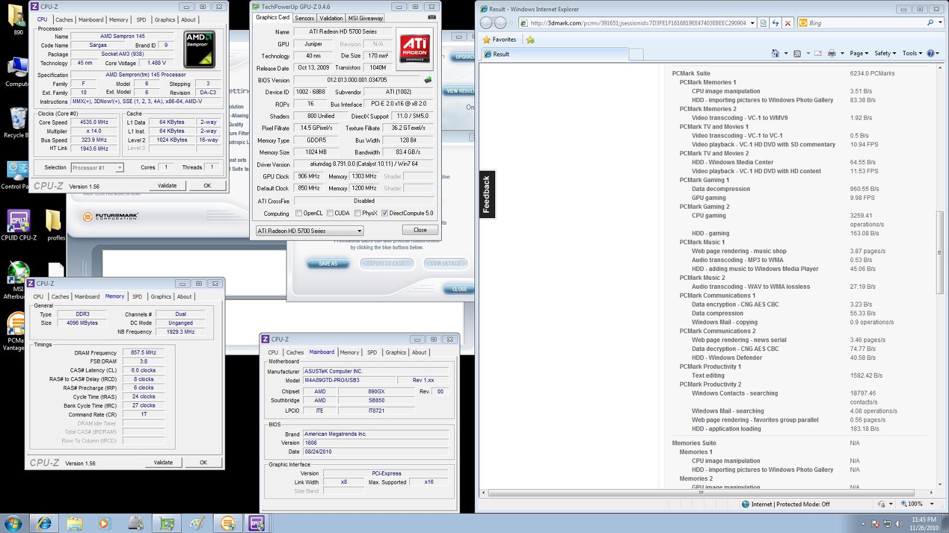The height and width of the screenshot is (533, 949).
Task: Open the ATI Radeon HD 5700 Series dropdown
Action: coord(310,231)
